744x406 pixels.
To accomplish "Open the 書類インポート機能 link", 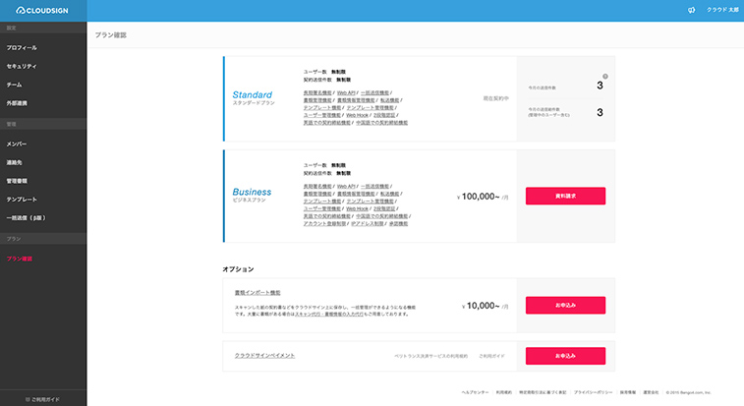I will pos(258,292).
